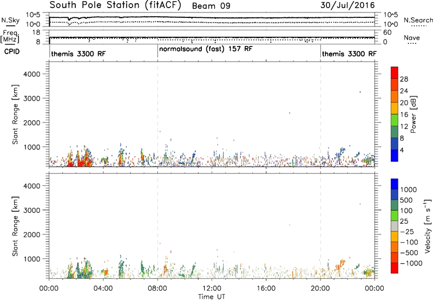Click the gray segment of velocity colorbar
433x300 pixels.
[x=395, y=226]
